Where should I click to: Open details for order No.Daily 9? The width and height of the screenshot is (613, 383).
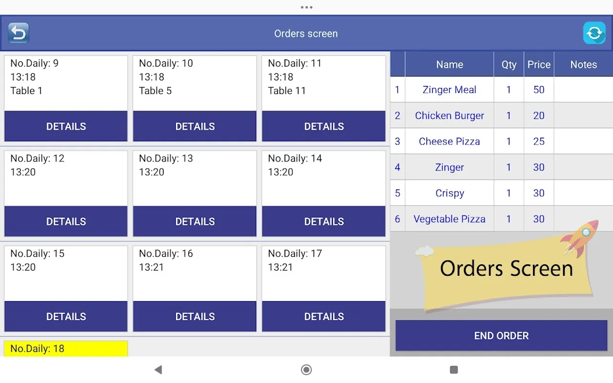pyautogui.click(x=66, y=126)
